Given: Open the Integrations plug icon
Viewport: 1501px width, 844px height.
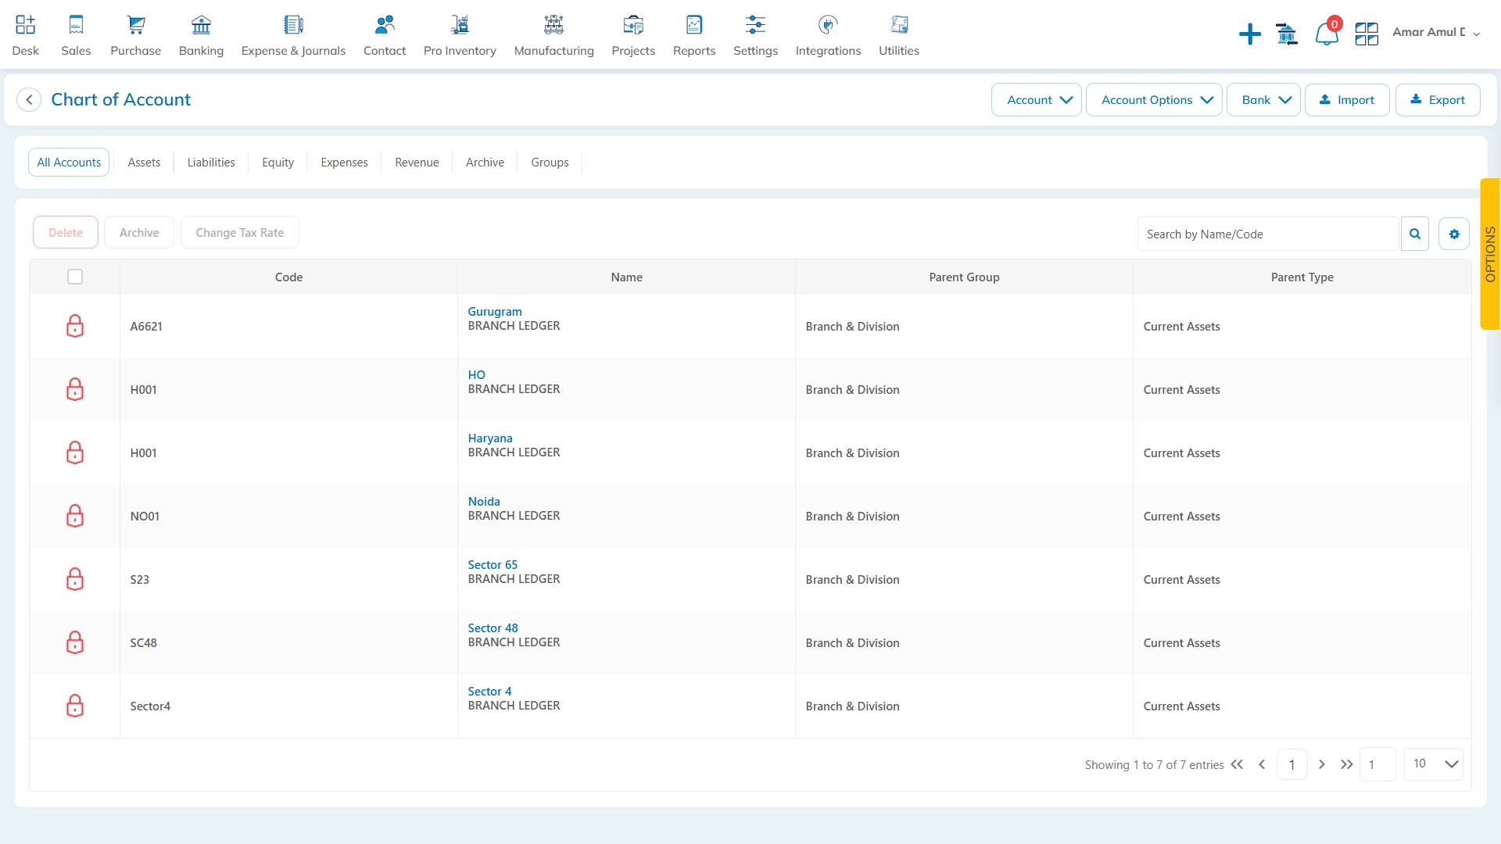Looking at the screenshot, I should 828,25.
